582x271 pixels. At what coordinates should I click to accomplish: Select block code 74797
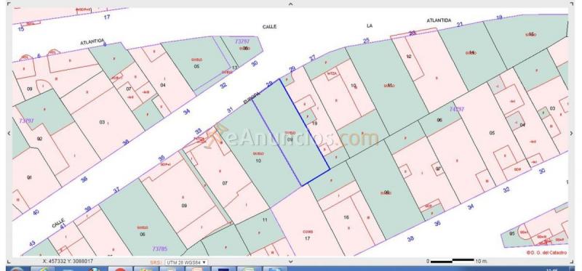tap(457, 110)
